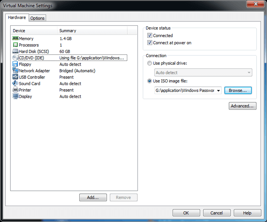This screenshot has height=222, width=267.
Task: Confirm with the OK button
Action: coord(186,213)
